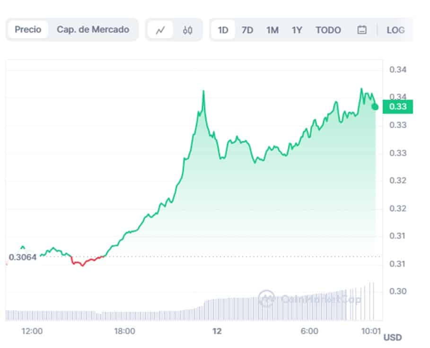Switch to line chart view icon
This screenshot has width=430, height=348.
[x=160, y=30]
